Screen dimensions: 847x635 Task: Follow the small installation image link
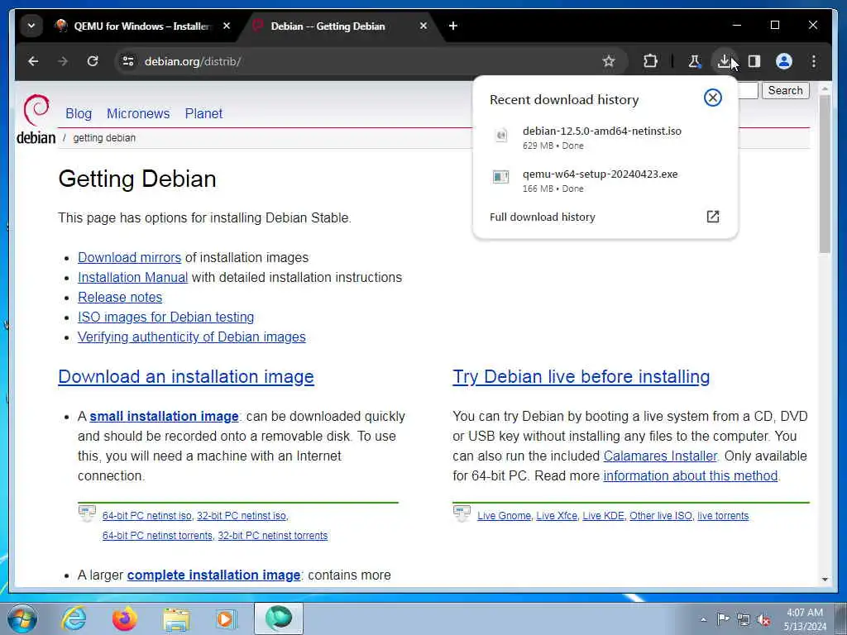coord(165,417)
